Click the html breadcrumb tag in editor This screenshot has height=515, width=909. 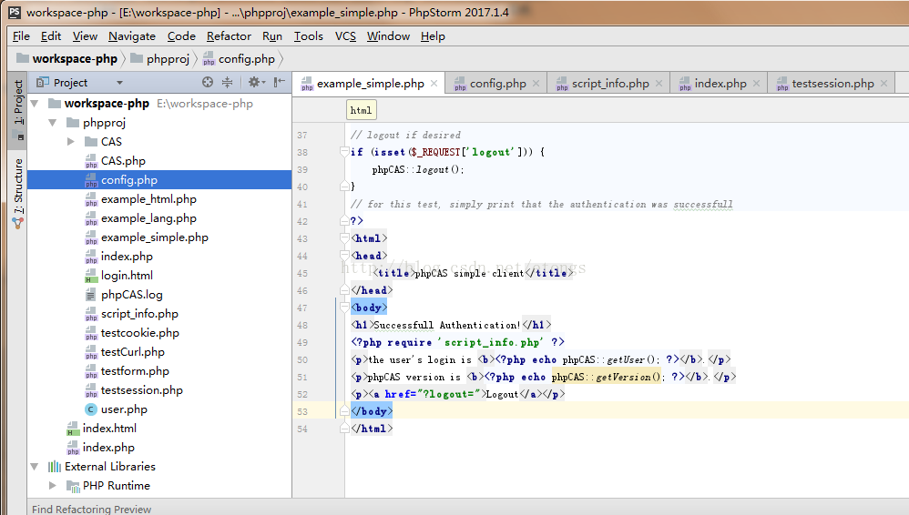pyautogui.click(x=362, y=110)
